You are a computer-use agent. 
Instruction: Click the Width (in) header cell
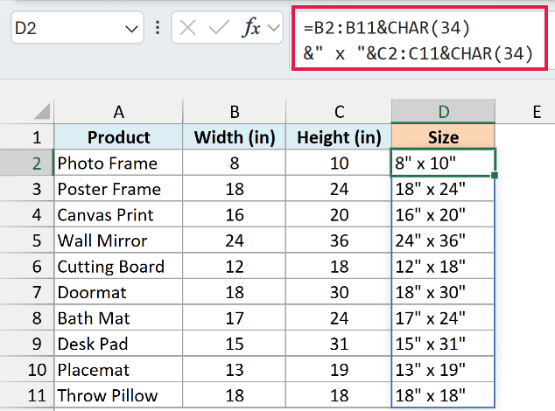point(235,137)
